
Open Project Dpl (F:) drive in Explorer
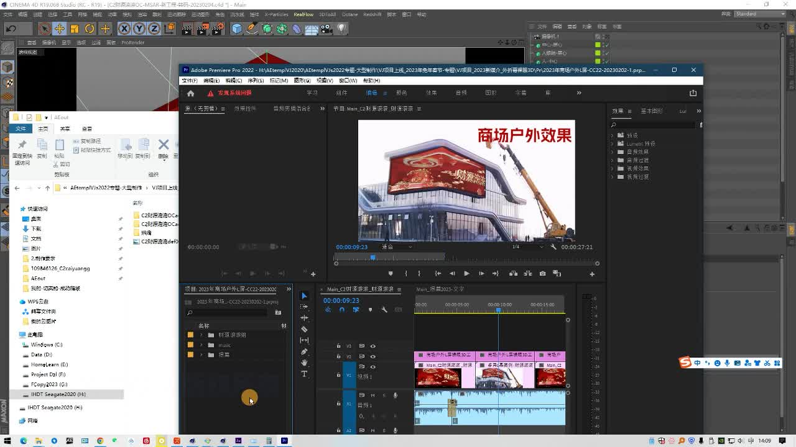pyautogui.click(x=48, y=374)
